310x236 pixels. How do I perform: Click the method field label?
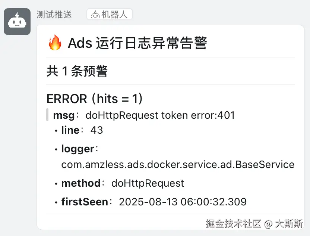click(80, 183)
